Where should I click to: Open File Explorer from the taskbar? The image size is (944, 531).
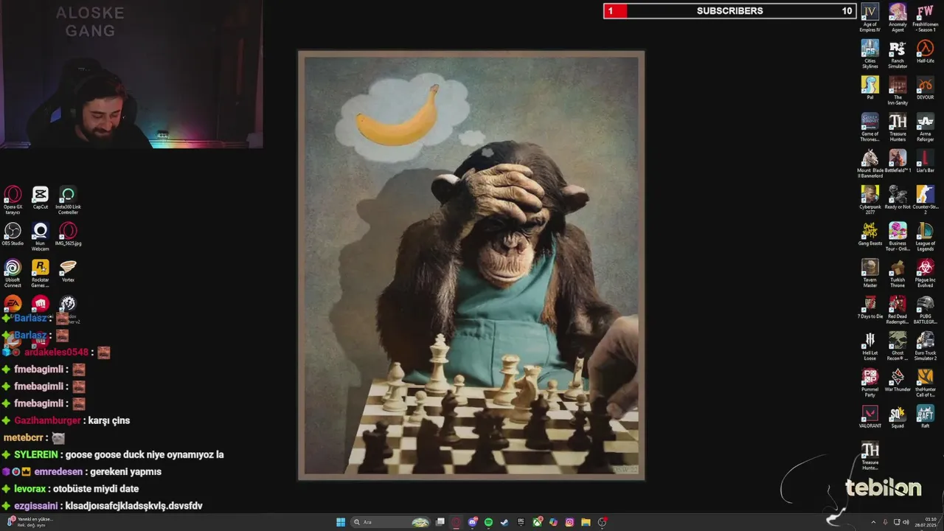pyautogui.click(x=586, y=522)
